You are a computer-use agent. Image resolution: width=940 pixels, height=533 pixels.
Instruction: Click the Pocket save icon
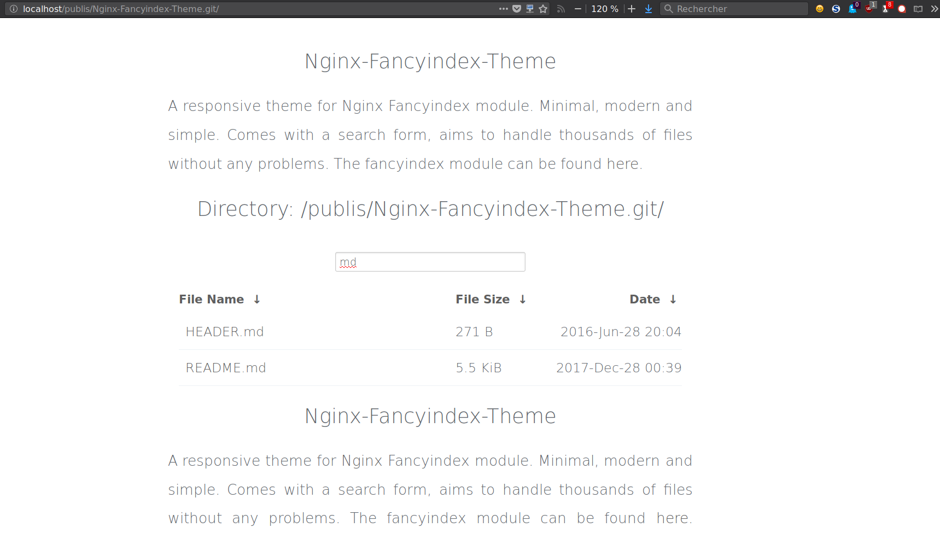point(517,9)
